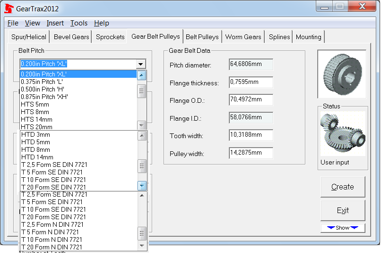Click the scrollbar thumb beside 0.500in Pitch 'H'

point(142,91)
